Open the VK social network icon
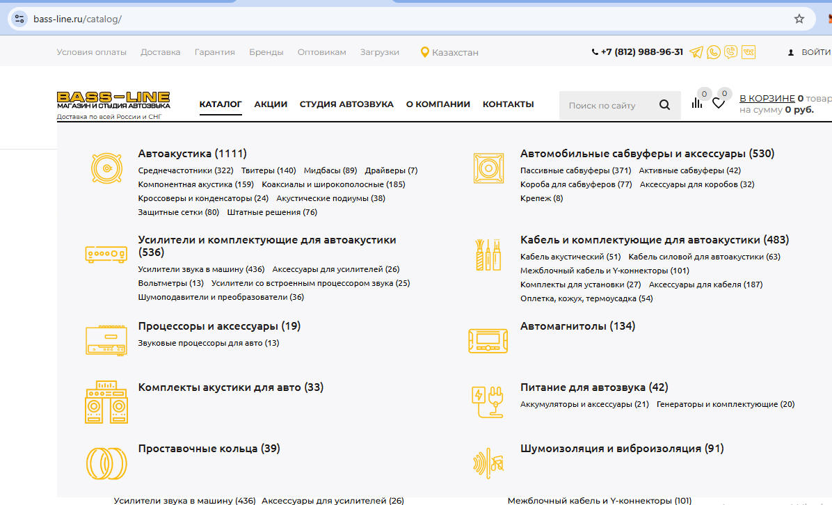 point(748,52)
